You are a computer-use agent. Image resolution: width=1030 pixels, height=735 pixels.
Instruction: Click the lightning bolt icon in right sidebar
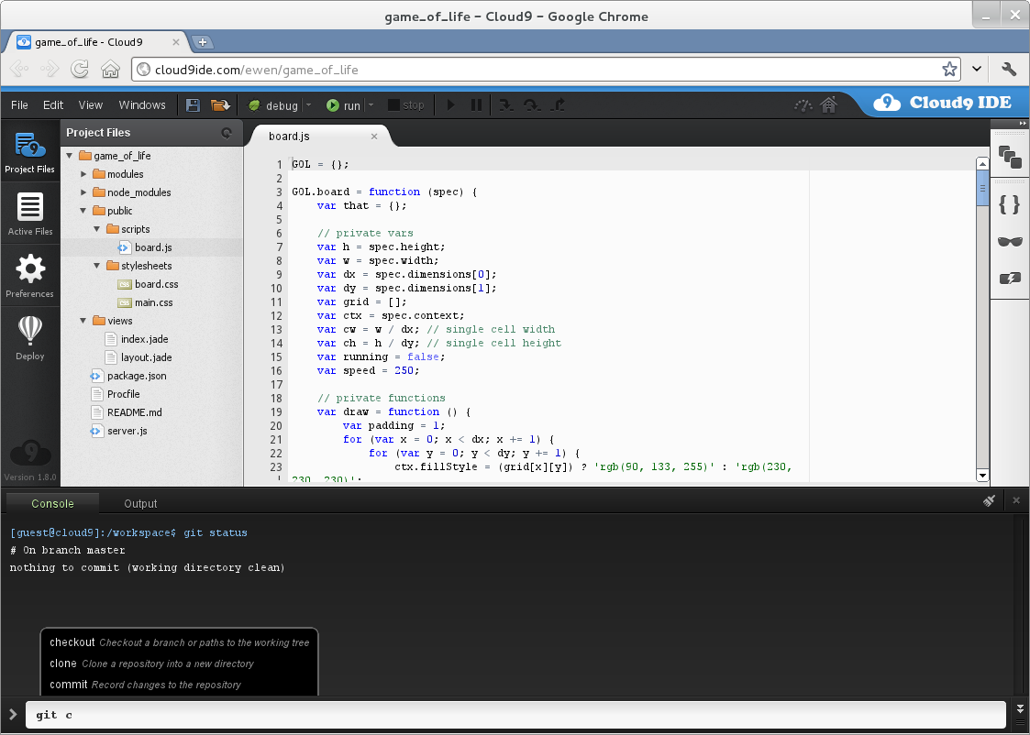[x=1010, y=279]
